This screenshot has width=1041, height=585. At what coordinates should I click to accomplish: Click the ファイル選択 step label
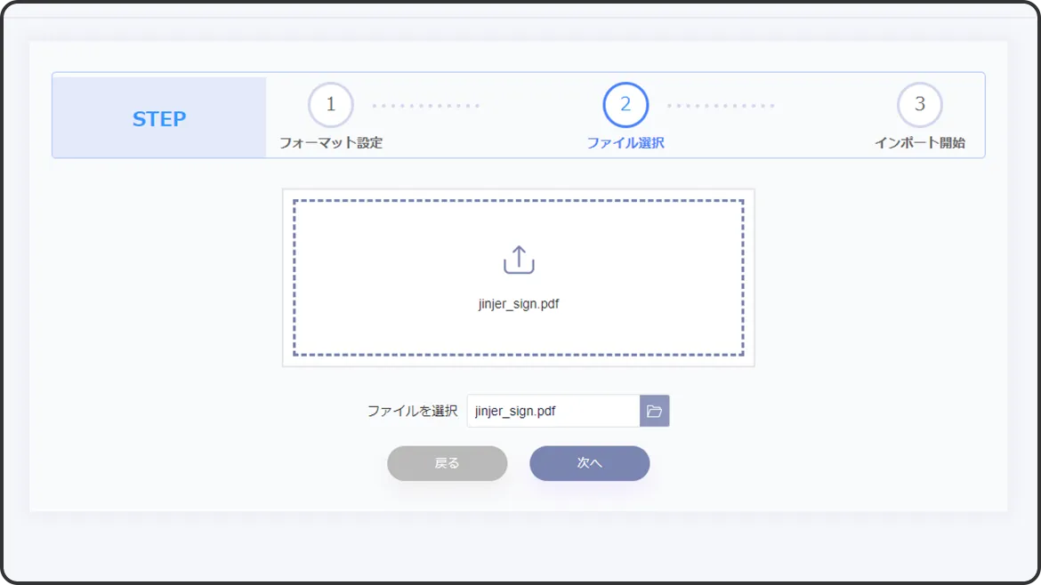(x=625, y=143)
